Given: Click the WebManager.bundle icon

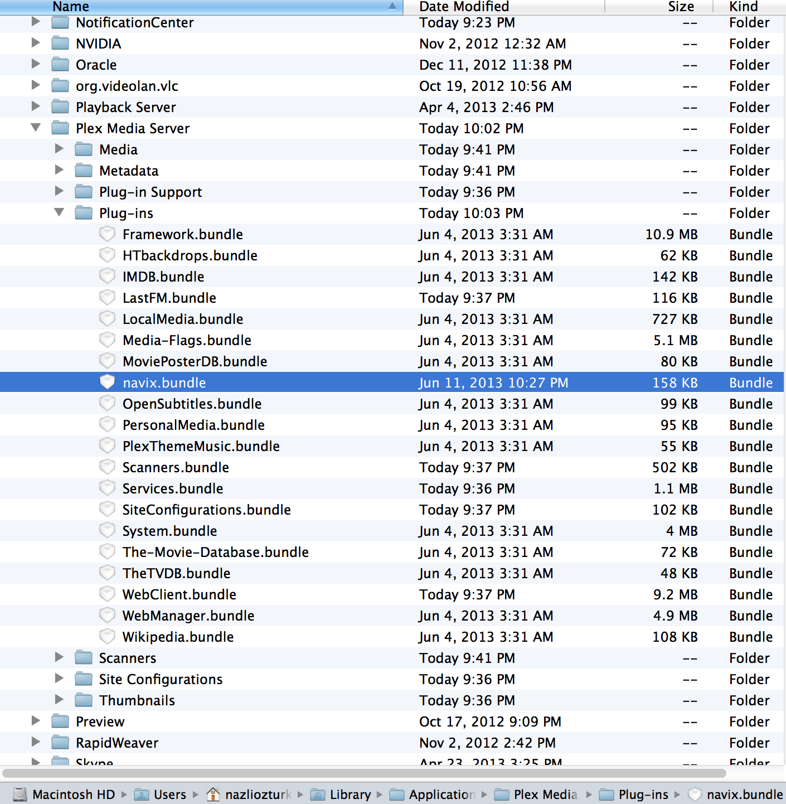Looking at the screenshot, I should 107,616.
